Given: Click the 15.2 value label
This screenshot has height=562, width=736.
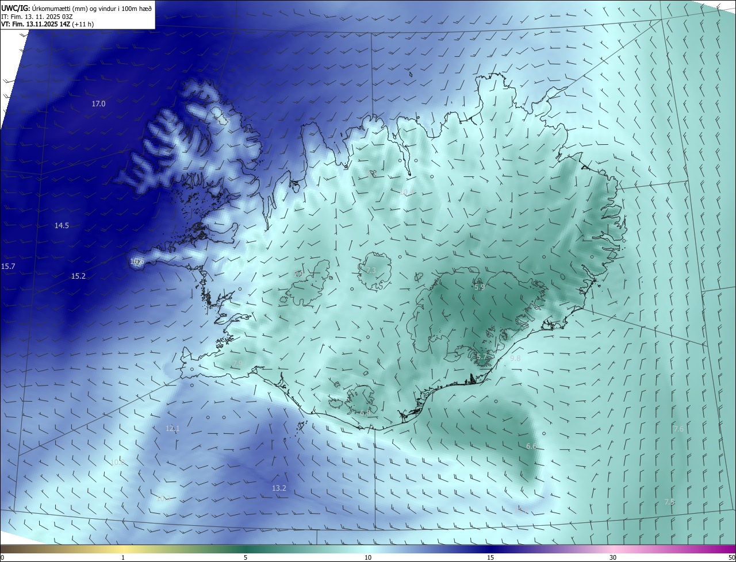Looking at the screenshot, I should [78, 276].
